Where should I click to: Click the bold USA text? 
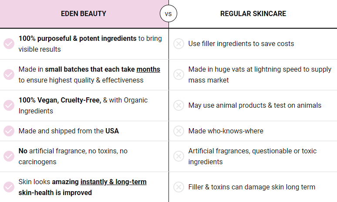(x=112, y=131)
